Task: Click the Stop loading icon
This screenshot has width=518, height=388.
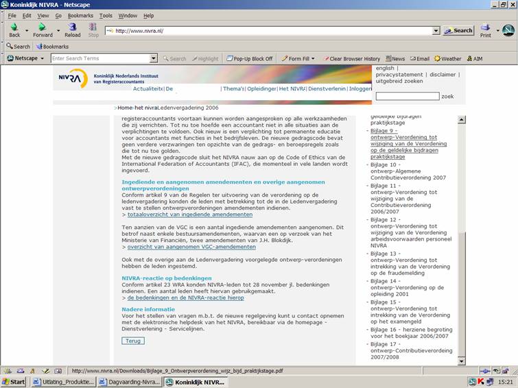Action: click(x=93, y=27)
